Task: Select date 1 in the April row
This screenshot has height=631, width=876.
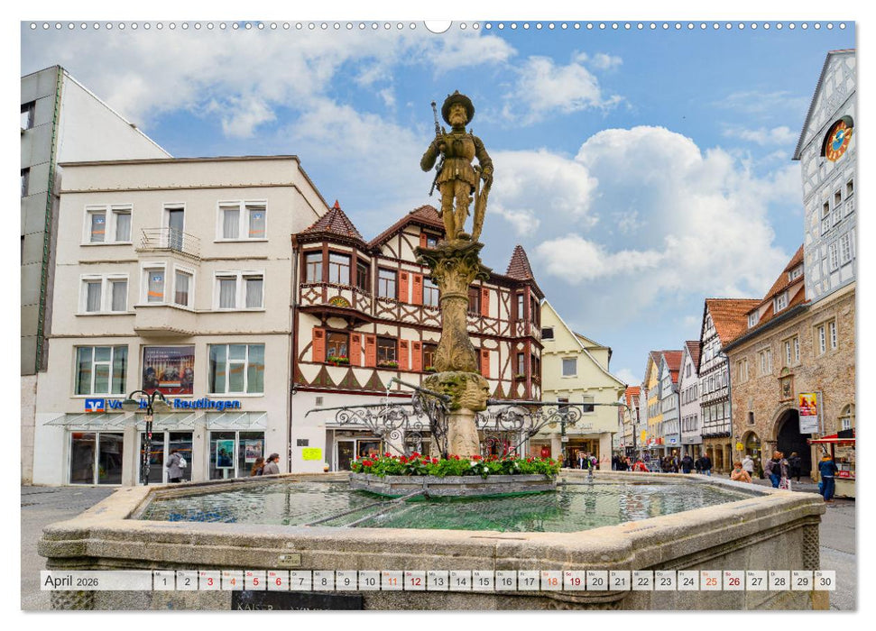Action: coord(163,583)
